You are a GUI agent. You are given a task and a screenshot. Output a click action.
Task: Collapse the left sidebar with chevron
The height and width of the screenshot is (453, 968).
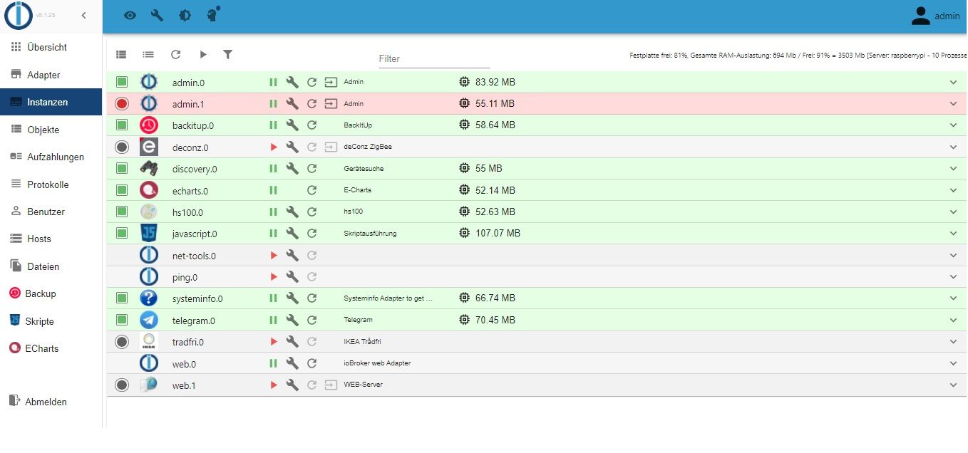tap(83, 15)
